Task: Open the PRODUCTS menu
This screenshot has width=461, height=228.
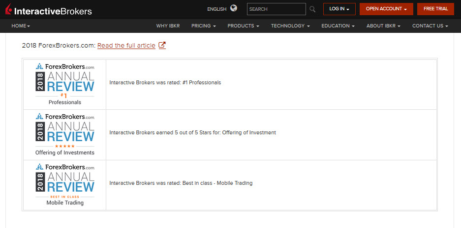Action: pyautogui.click(x=243, y=26)
